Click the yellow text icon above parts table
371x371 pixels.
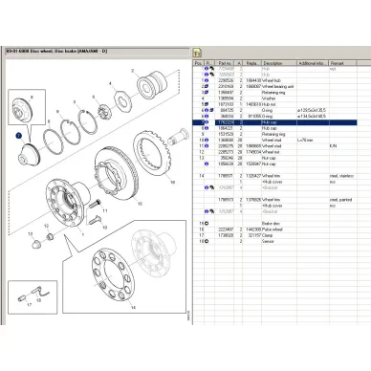click(197, 53)
